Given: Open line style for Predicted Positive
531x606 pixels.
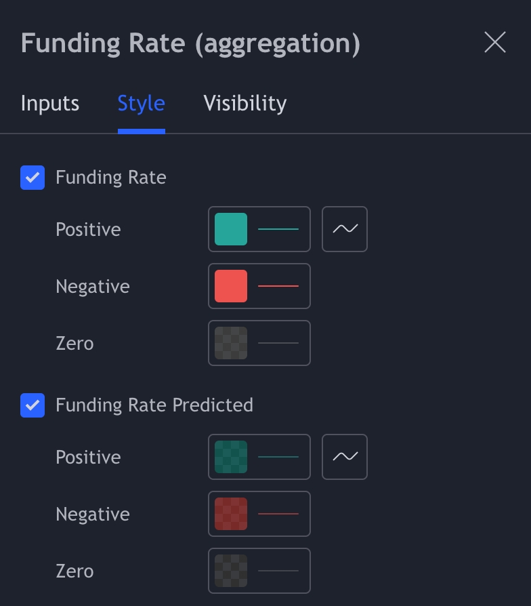Looking at the screenshot, I should (278, 457).
